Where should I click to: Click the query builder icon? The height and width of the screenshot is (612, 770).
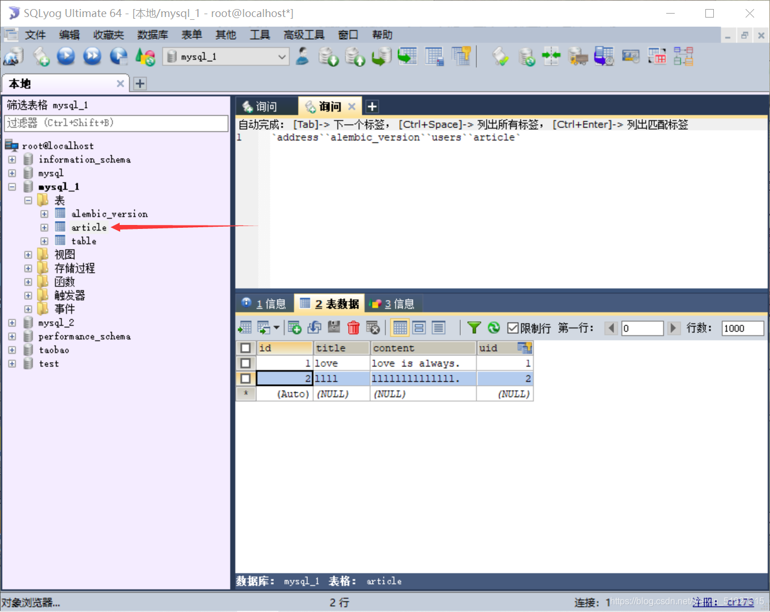(657, 56)
